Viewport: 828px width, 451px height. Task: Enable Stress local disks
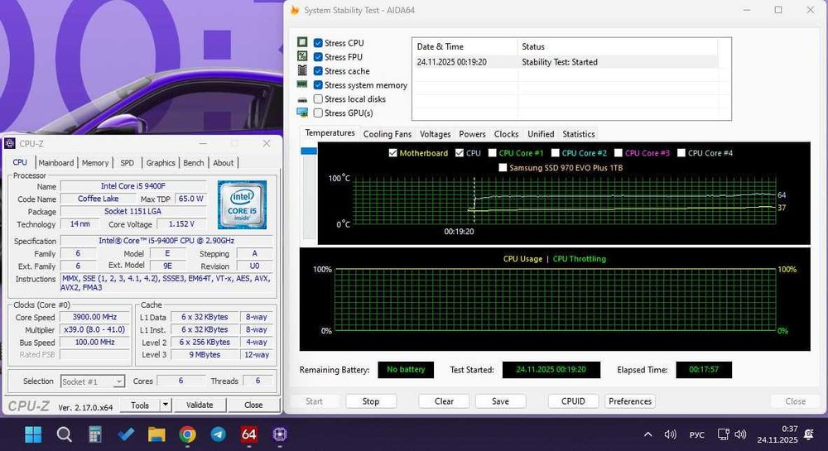pyautogui.click(x=318, y=98)
